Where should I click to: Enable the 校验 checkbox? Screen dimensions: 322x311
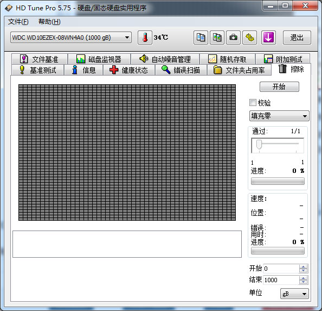tap(253, 103)
